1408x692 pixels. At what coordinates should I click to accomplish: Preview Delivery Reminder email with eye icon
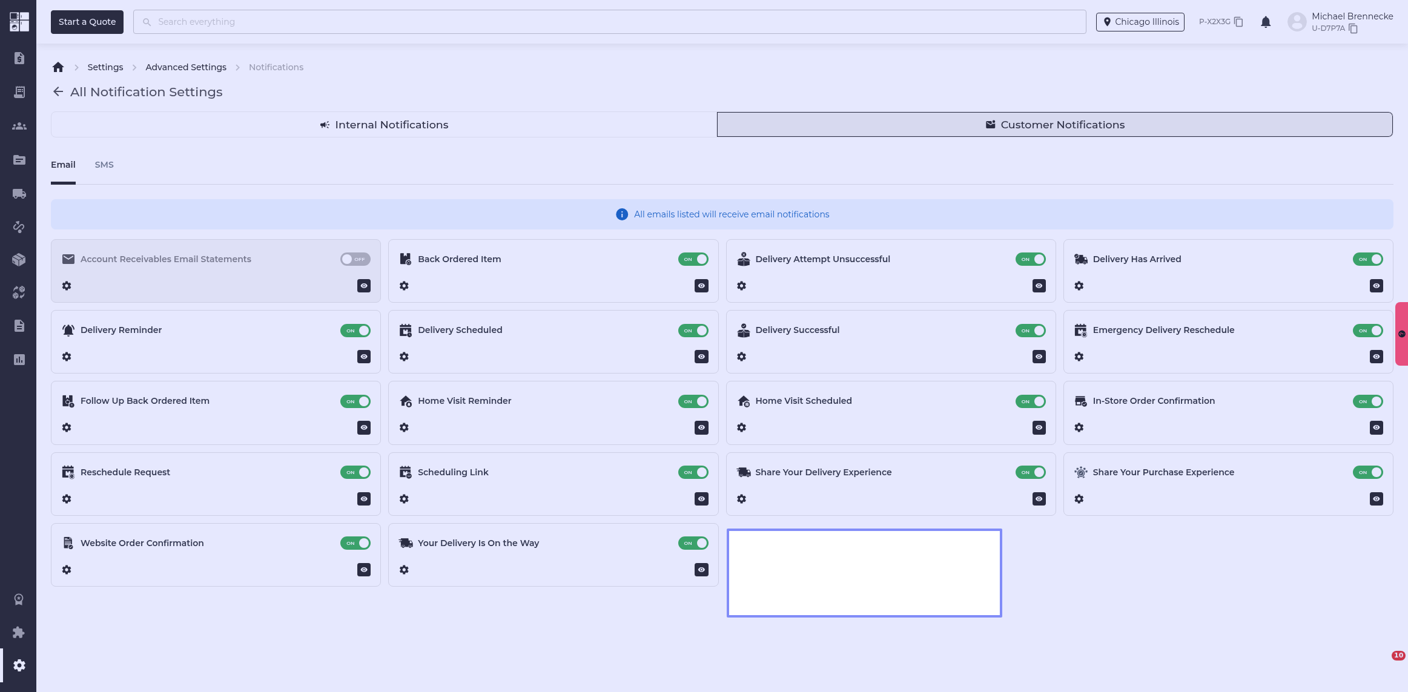pyautogui.click(x=364, y=357)
